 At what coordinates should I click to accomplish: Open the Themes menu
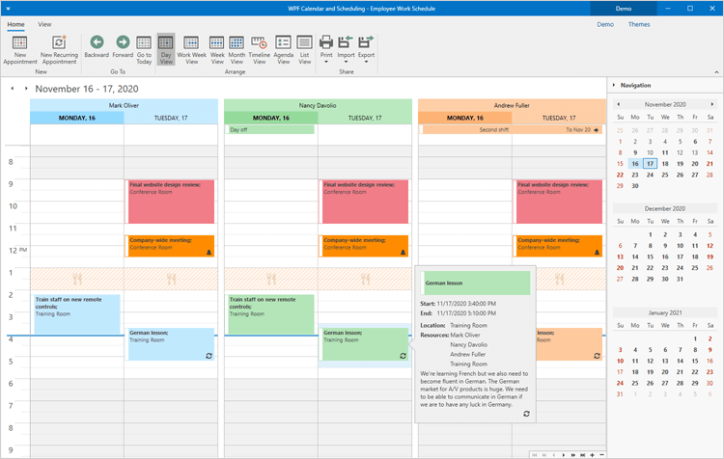(639, 24)
